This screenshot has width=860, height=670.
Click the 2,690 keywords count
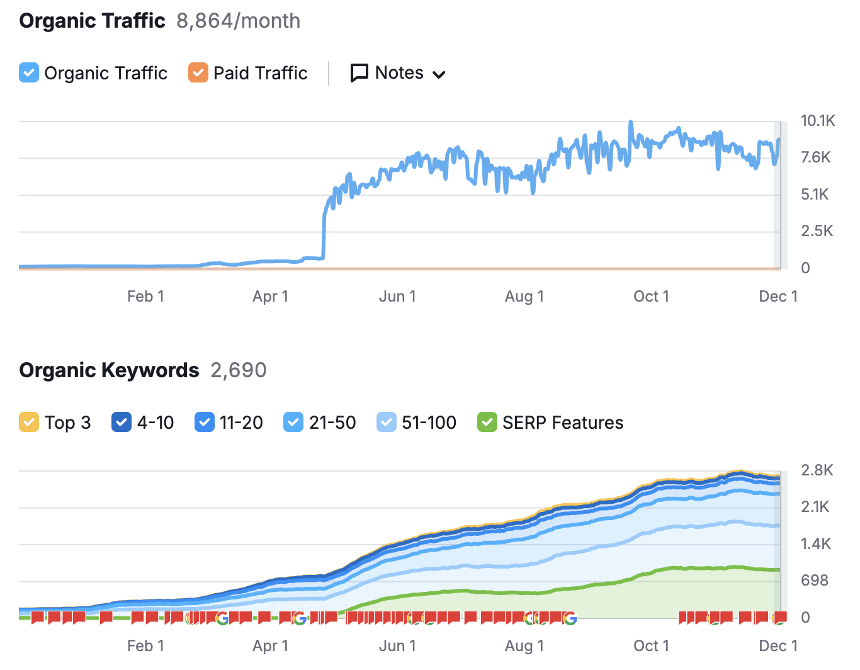(239, 370)
